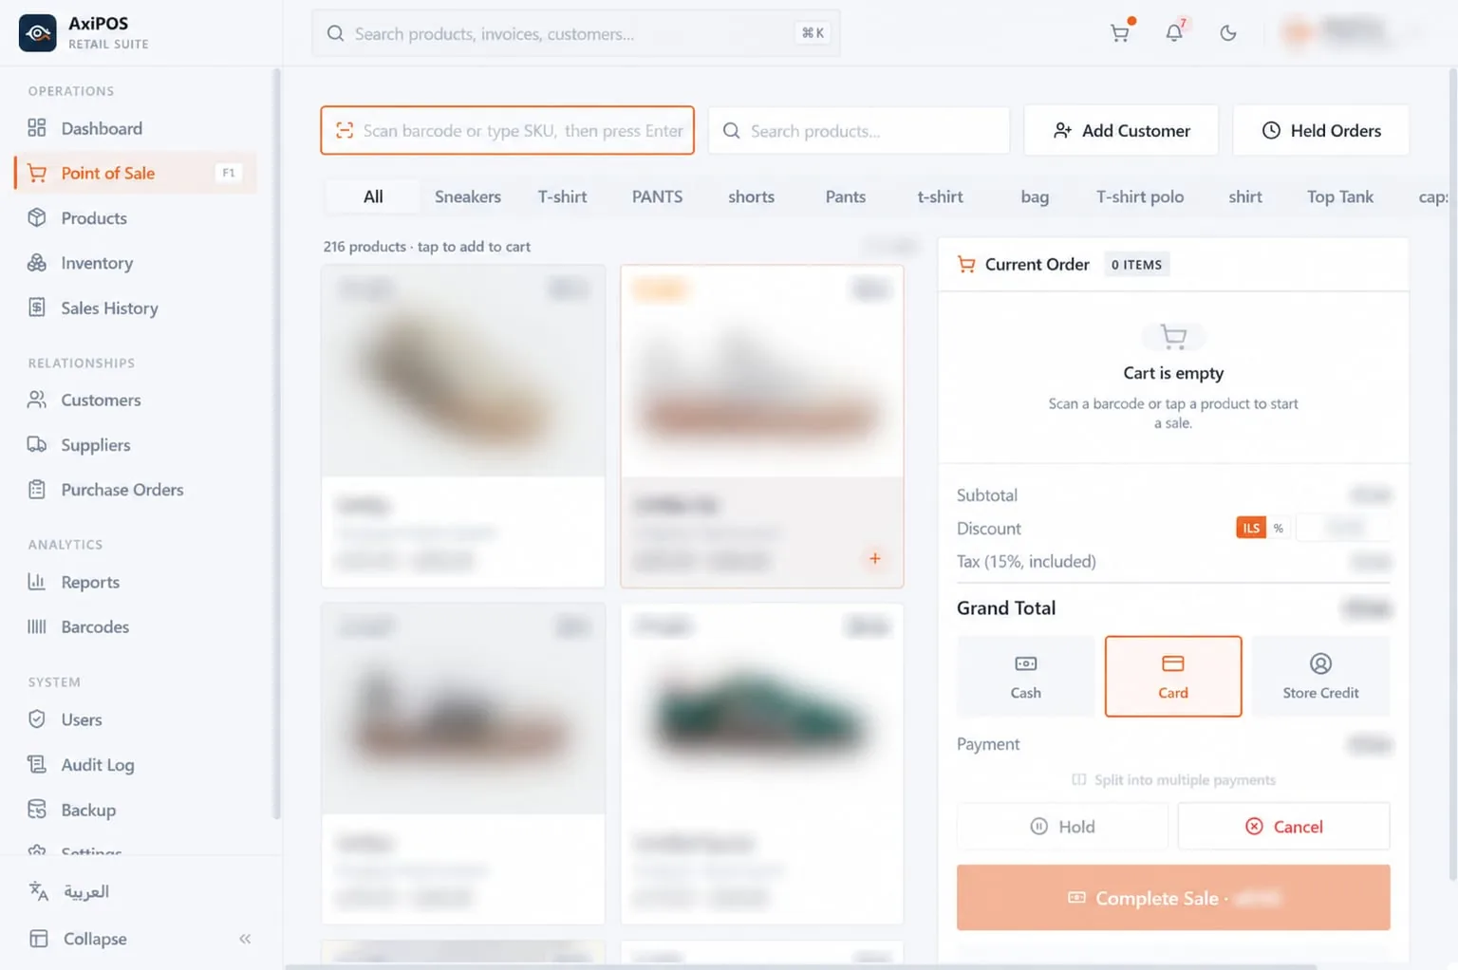Focus the global search bar
Viewport: 1458px width, 970px height.
click(x=576, y=33)
